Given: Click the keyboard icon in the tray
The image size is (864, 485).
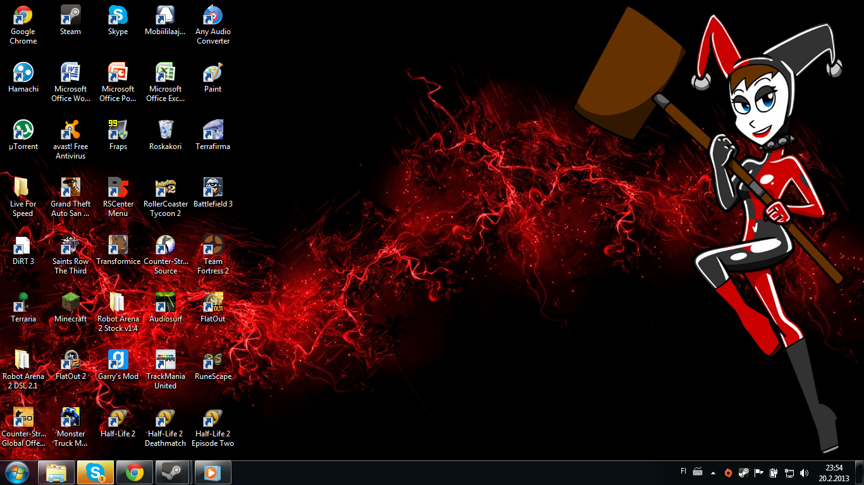Looking at the screenshot, I should click(698, 472).
